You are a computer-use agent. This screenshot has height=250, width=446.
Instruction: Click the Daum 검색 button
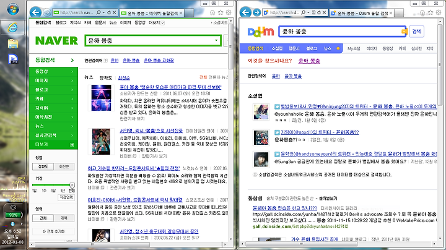(x=416, y=31)
